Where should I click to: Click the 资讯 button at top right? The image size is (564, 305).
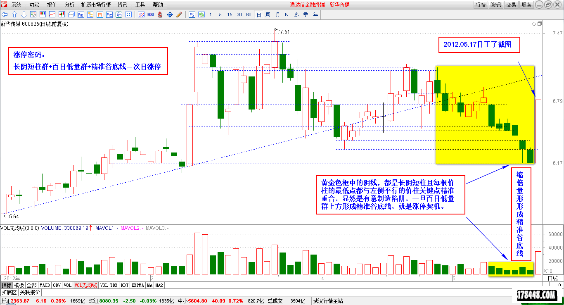tap(496, 5)
